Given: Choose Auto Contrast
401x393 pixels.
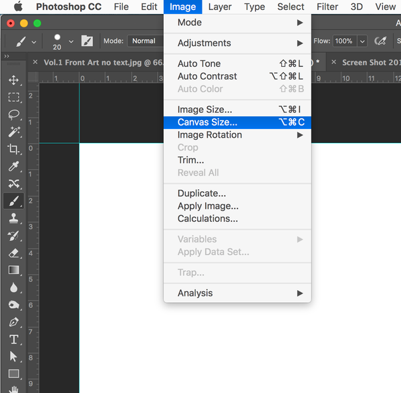Looking at the screenshot, I should (x=237, y=76).
